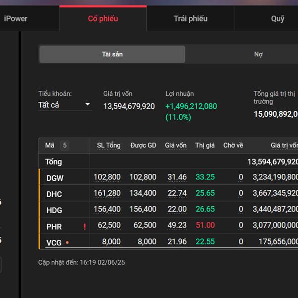Screen dimensions: 298x298
Task: Click DHC market price 25.65
Action: pyautogui.click(x=205, y=193)
